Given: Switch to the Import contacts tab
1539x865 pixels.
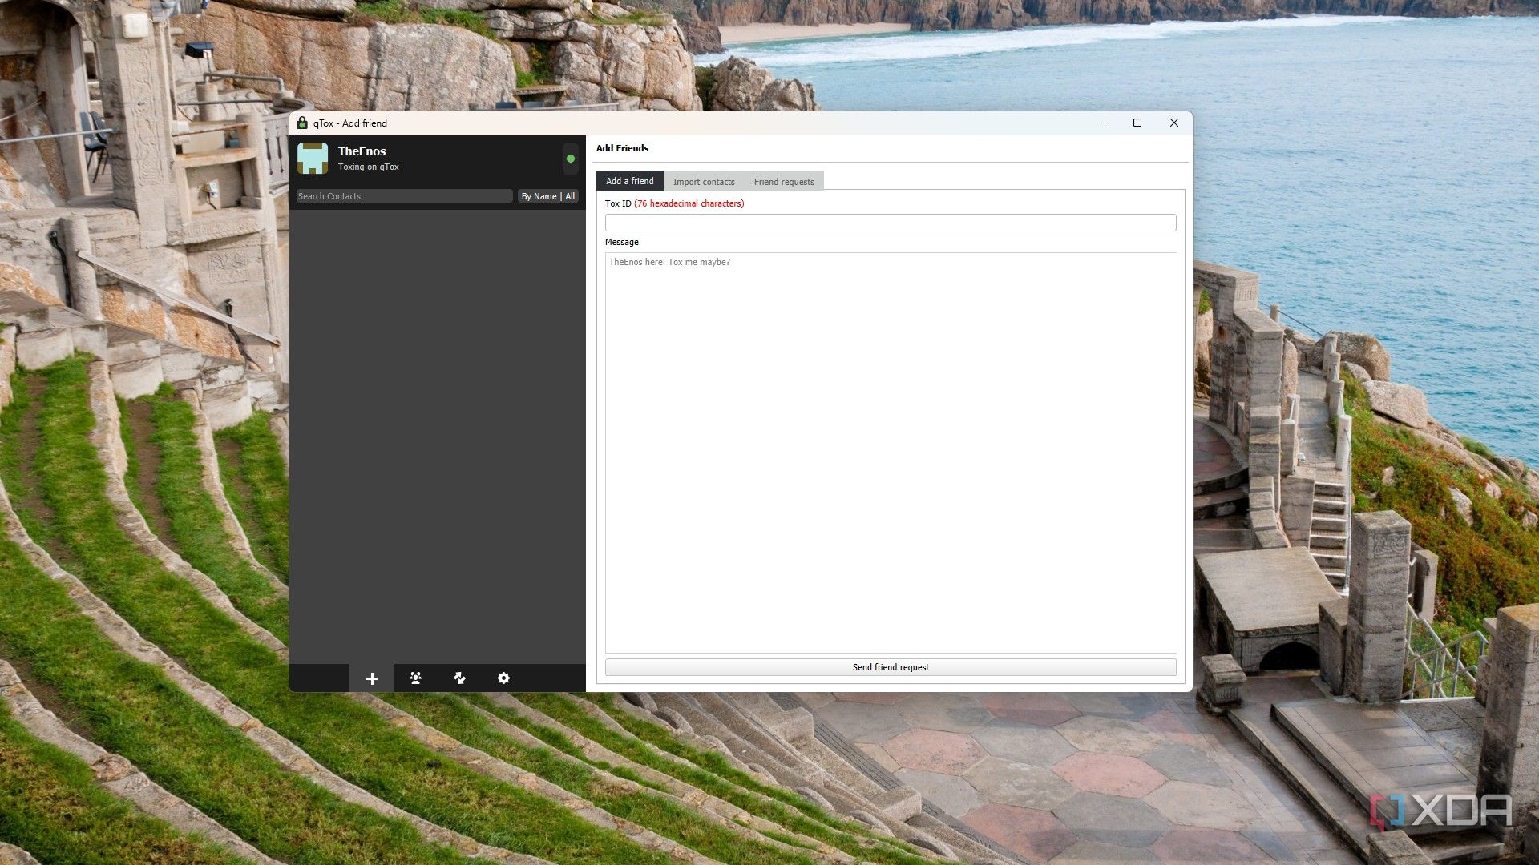Looking at the screenshot, I should click(x=703, y=182).
